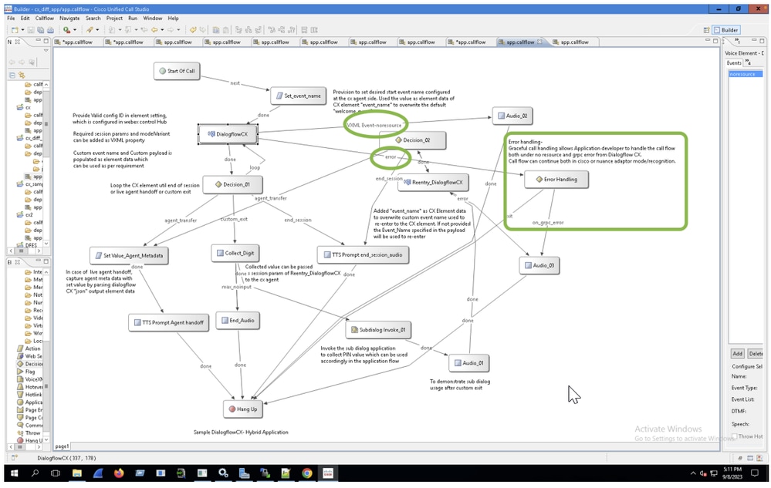
Task: Open Google Chrome from the taskbar
Action: click(307, 473)
